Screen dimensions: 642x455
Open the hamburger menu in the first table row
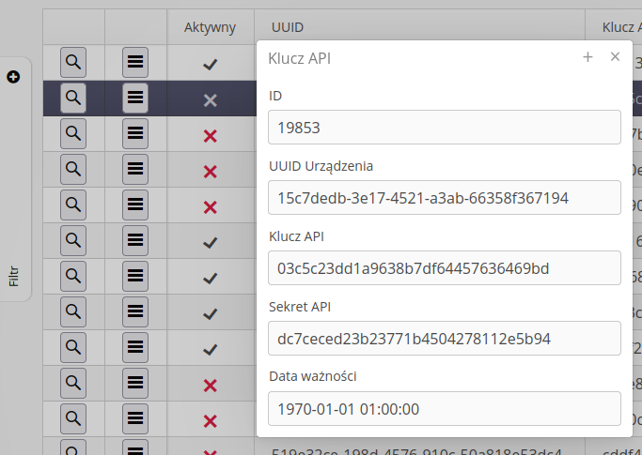pyautogui.click(x=135, y=63)
